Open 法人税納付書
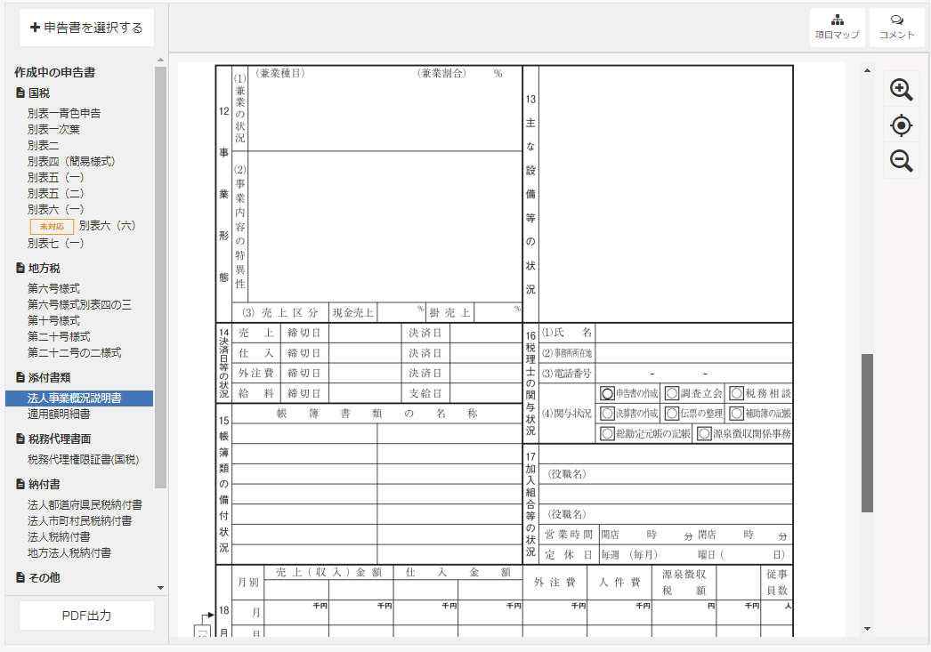Image resolution: width=931 pixels, height=652 pixels. point(59,537)
